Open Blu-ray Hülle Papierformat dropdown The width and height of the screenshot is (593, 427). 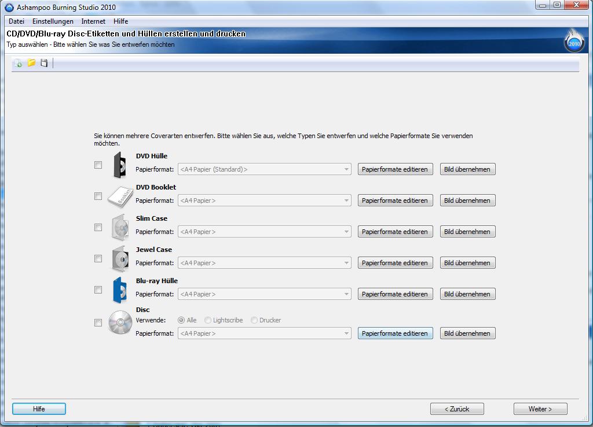pos(264,294)
